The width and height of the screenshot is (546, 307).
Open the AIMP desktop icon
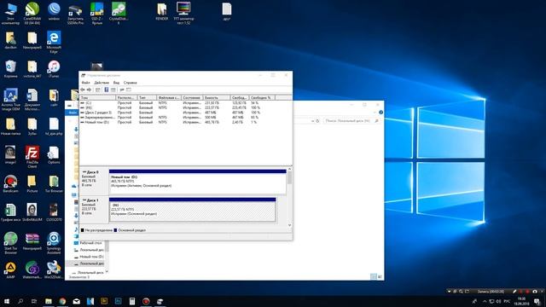pyautogui.click(x=10, y=269)
